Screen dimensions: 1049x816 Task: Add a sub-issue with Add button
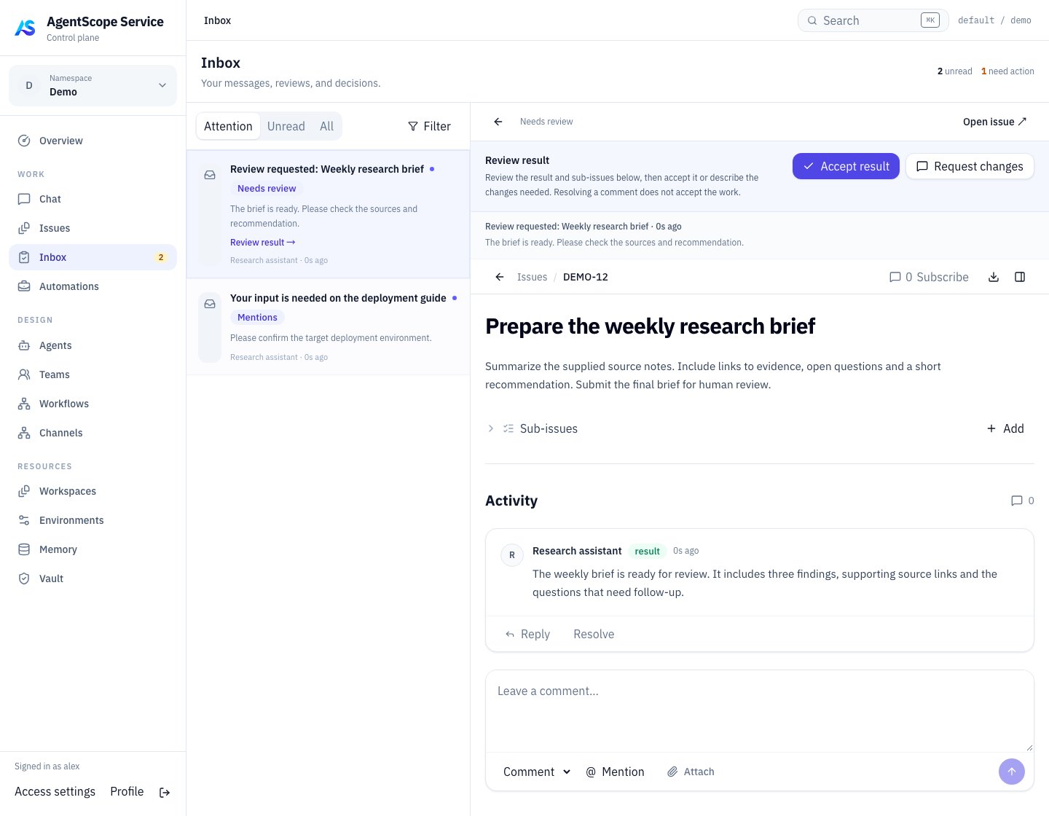[1005, 428]
